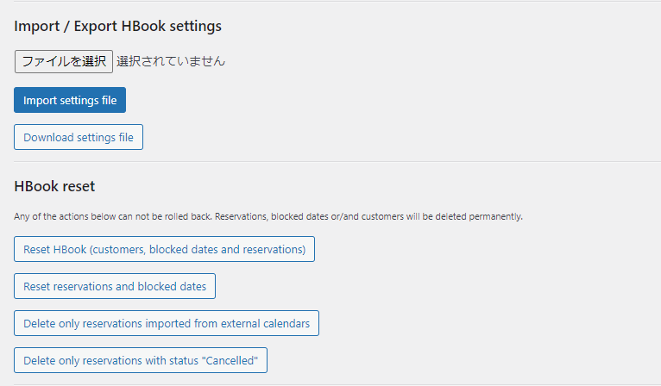Screen dimensions: 661x386
Task: Remove reservations from external calendars
Action: 167,323
